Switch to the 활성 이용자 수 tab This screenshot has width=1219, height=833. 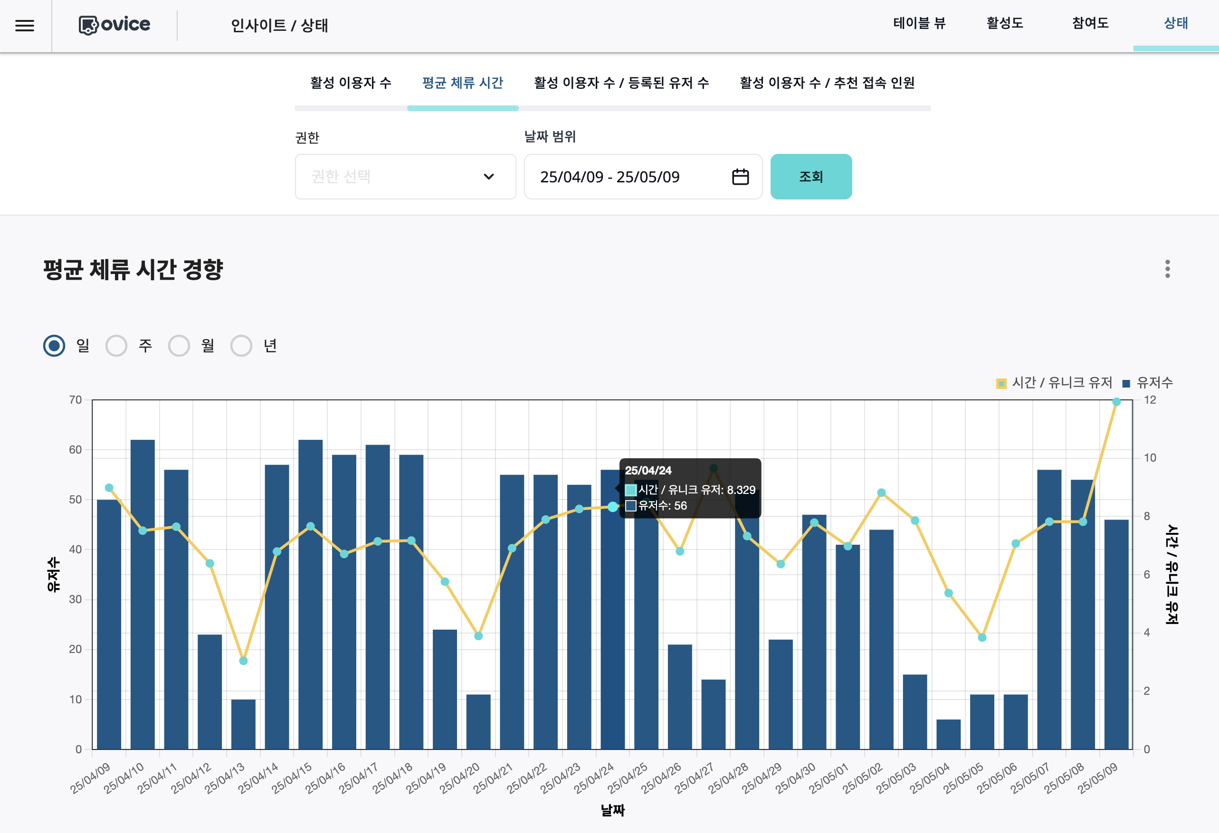pos(351,83)
